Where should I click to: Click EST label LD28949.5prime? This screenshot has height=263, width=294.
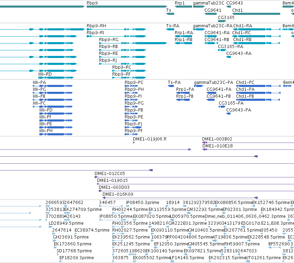pyautogui.click(x=66, y=223)
